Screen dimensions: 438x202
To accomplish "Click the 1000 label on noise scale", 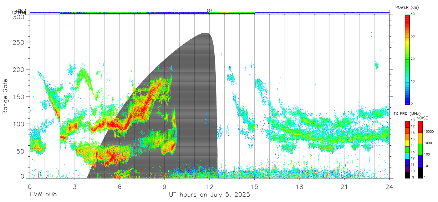I will [x=428, y=143].
